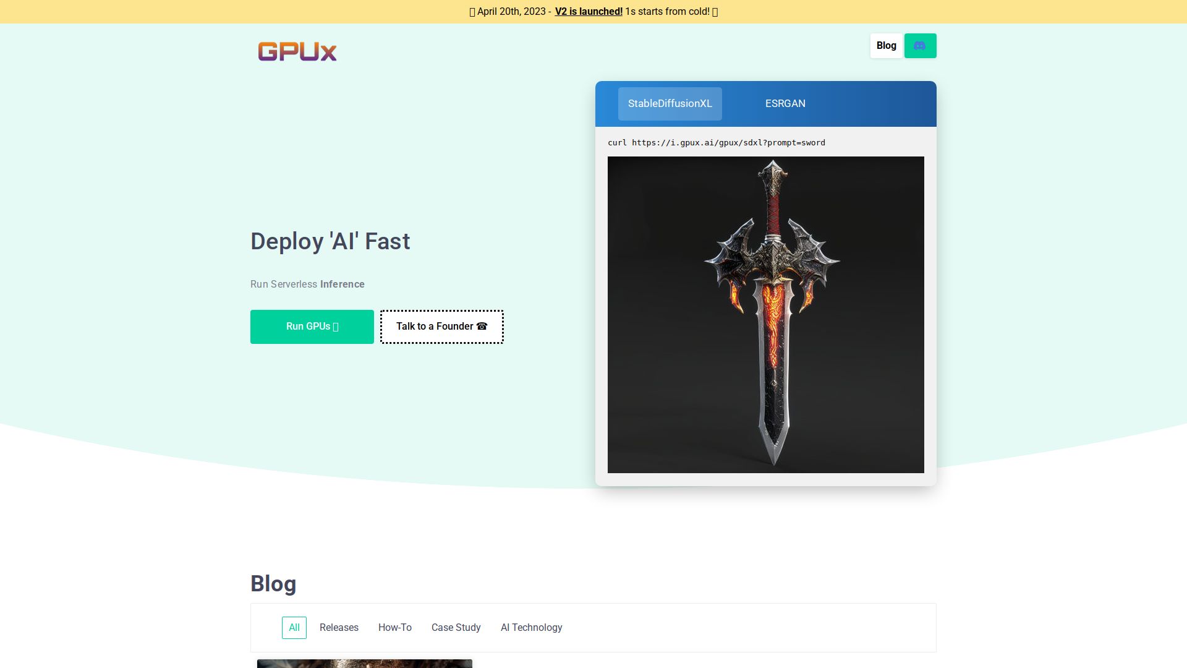Select the Releases blog filter

(339, 627)
